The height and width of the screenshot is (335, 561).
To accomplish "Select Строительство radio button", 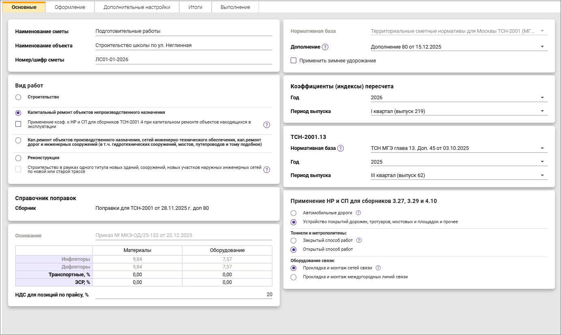I will [x=18, y=97].
